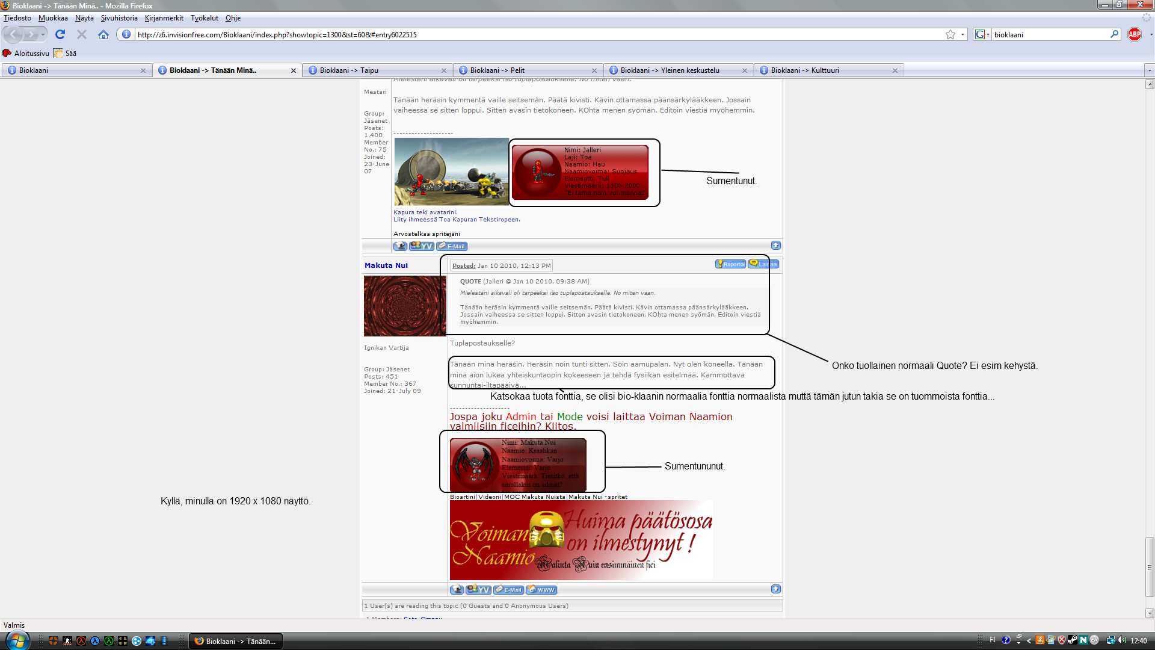Open the Adblock Plus icon
The height and width of the screenshot is (650, 1155).
(1135, 34)
